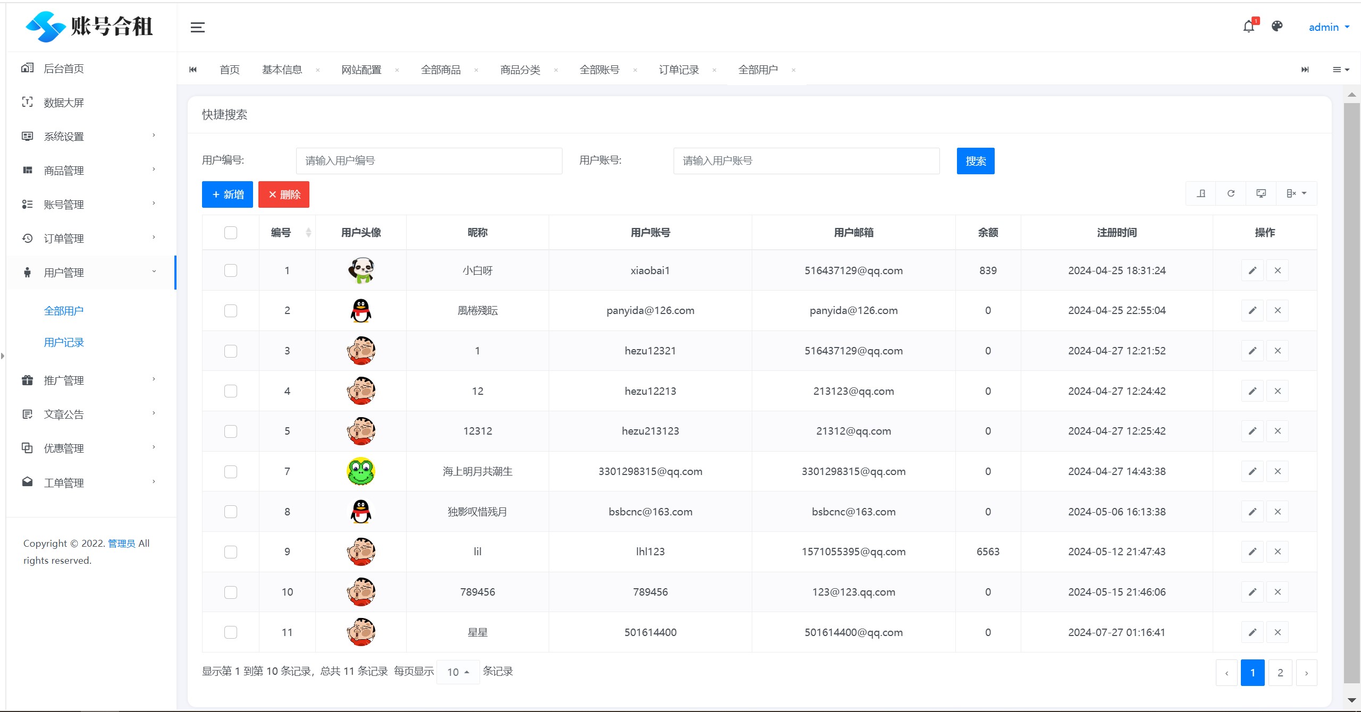Click edit pencil for user xiaobai1
Viewport: 1361px width, 712px height.
coord(1252,270)
